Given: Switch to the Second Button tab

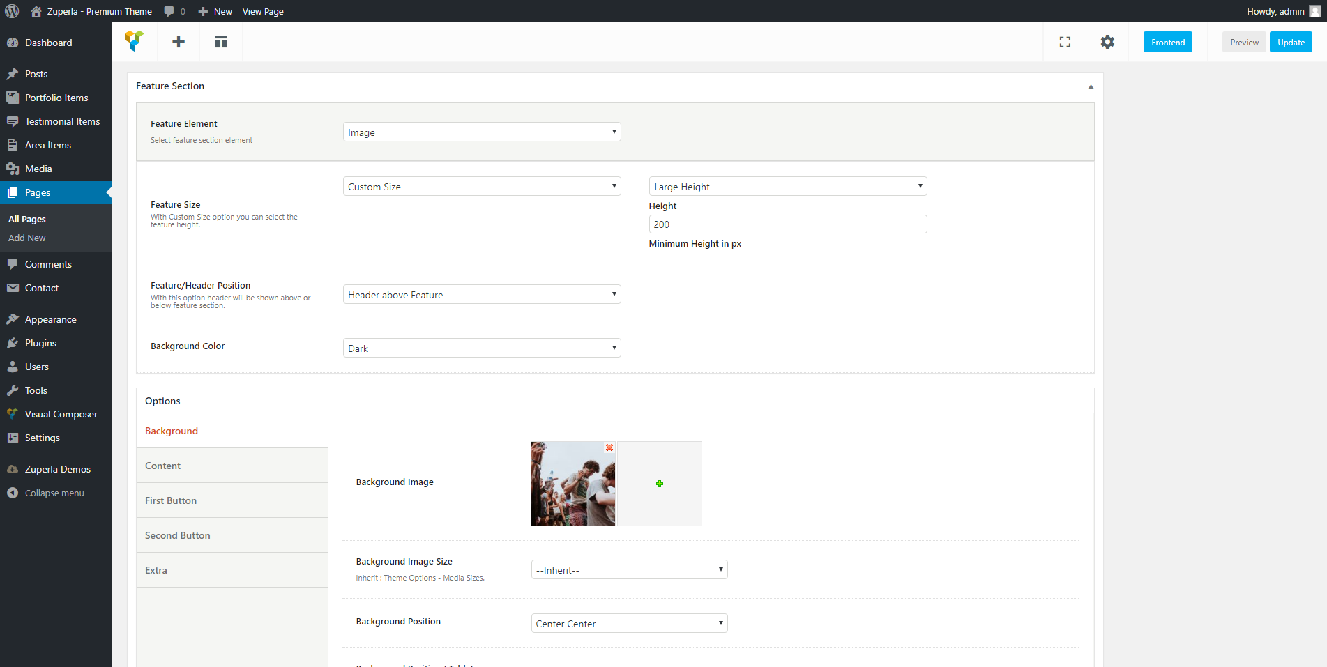Looking at the screenshot, I should 232,535.
